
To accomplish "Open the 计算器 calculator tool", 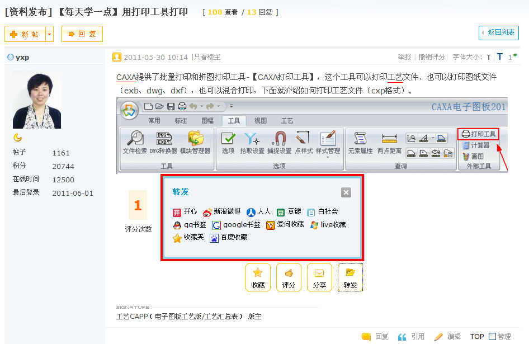I will coord(476,145).
